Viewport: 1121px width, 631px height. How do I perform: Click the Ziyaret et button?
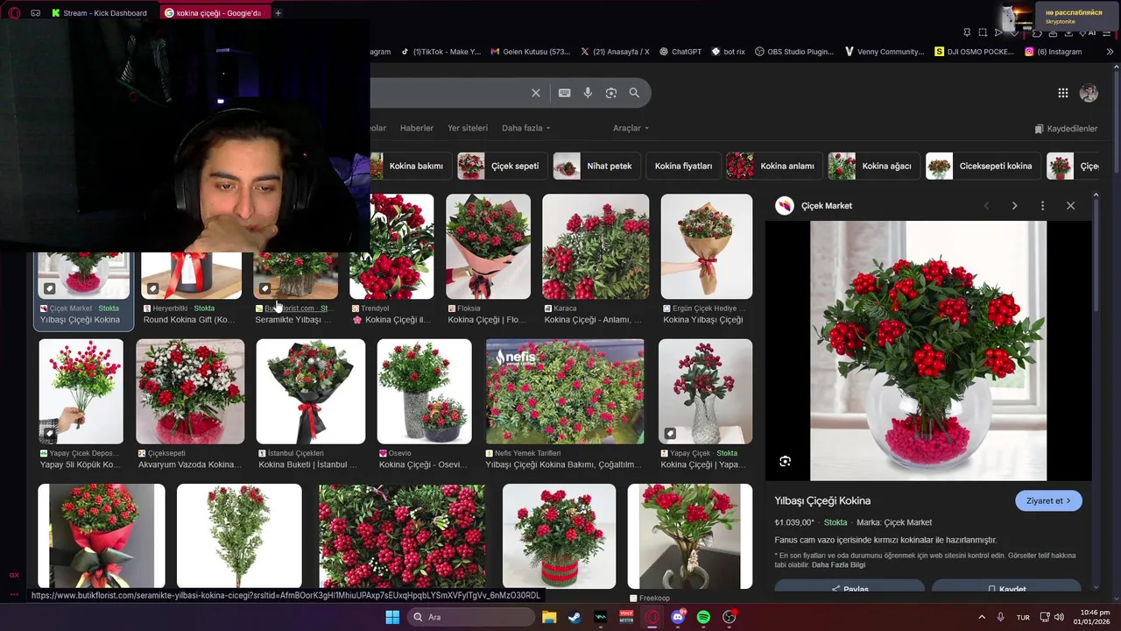click(1048, 500)
